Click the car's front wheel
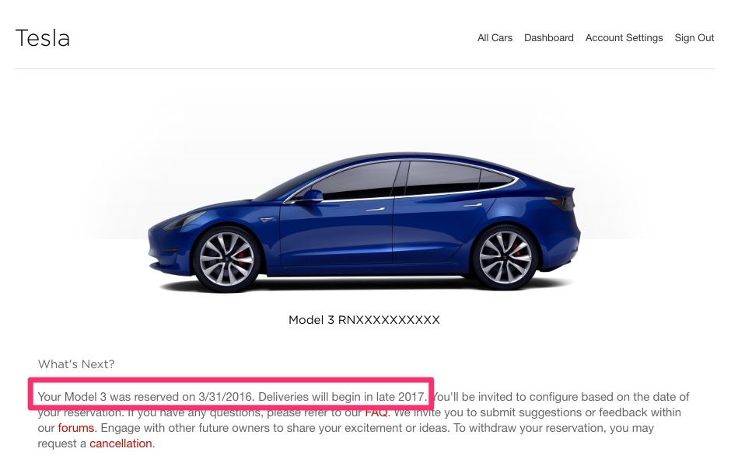Screen dimensions: 731x466 coord(226,259)
